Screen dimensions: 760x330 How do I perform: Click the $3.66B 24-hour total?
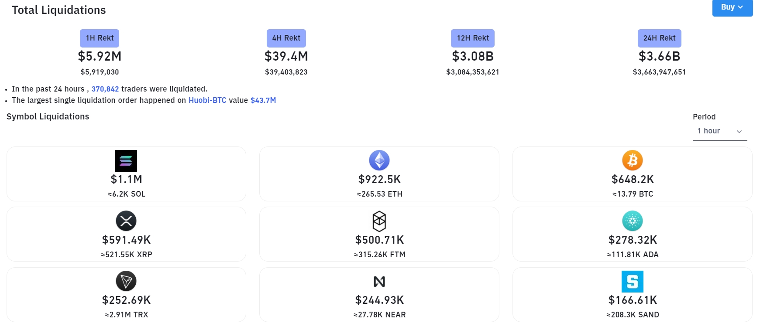(x=659, y=56)
